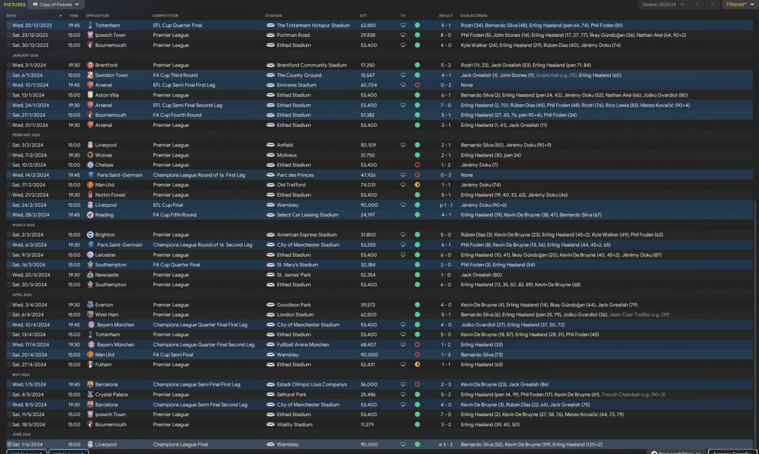The image size is (759, 454).
Task: Click Man Utd badge in 17/2/2024 row
Action: [90, 185]
